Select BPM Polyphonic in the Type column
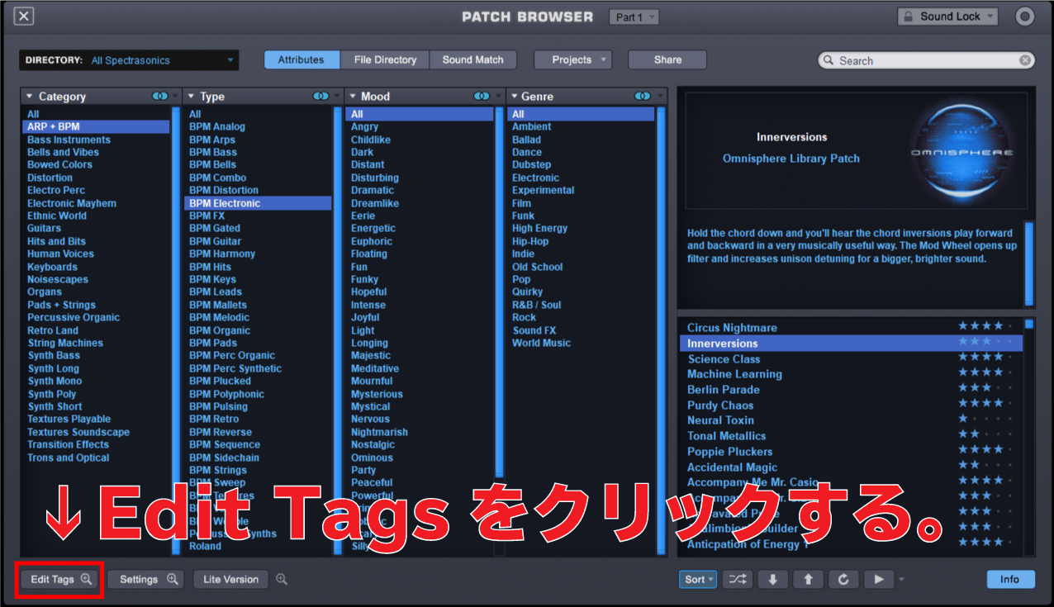The width and height of the screenshot is (1054, 607). [226, 394]
